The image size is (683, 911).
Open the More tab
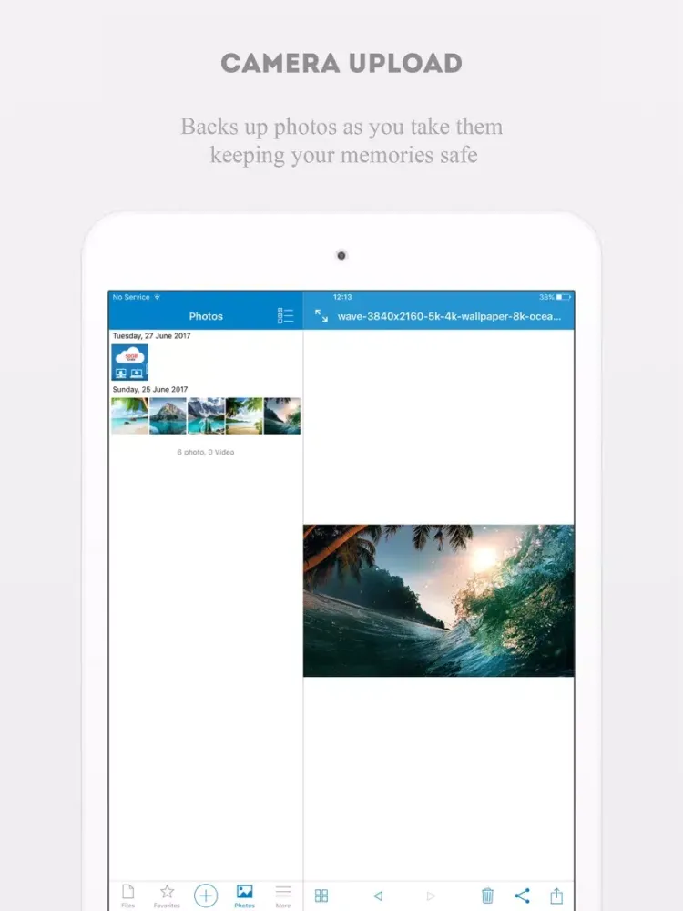tap(283, 896)
